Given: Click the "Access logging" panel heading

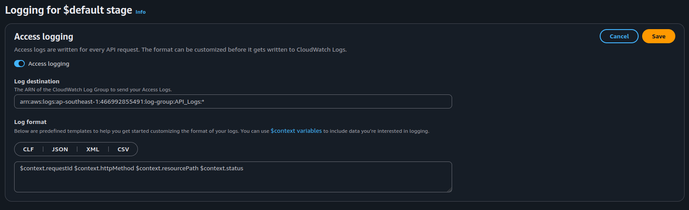Looking at the screenshot, I should [x=44, y=37].
